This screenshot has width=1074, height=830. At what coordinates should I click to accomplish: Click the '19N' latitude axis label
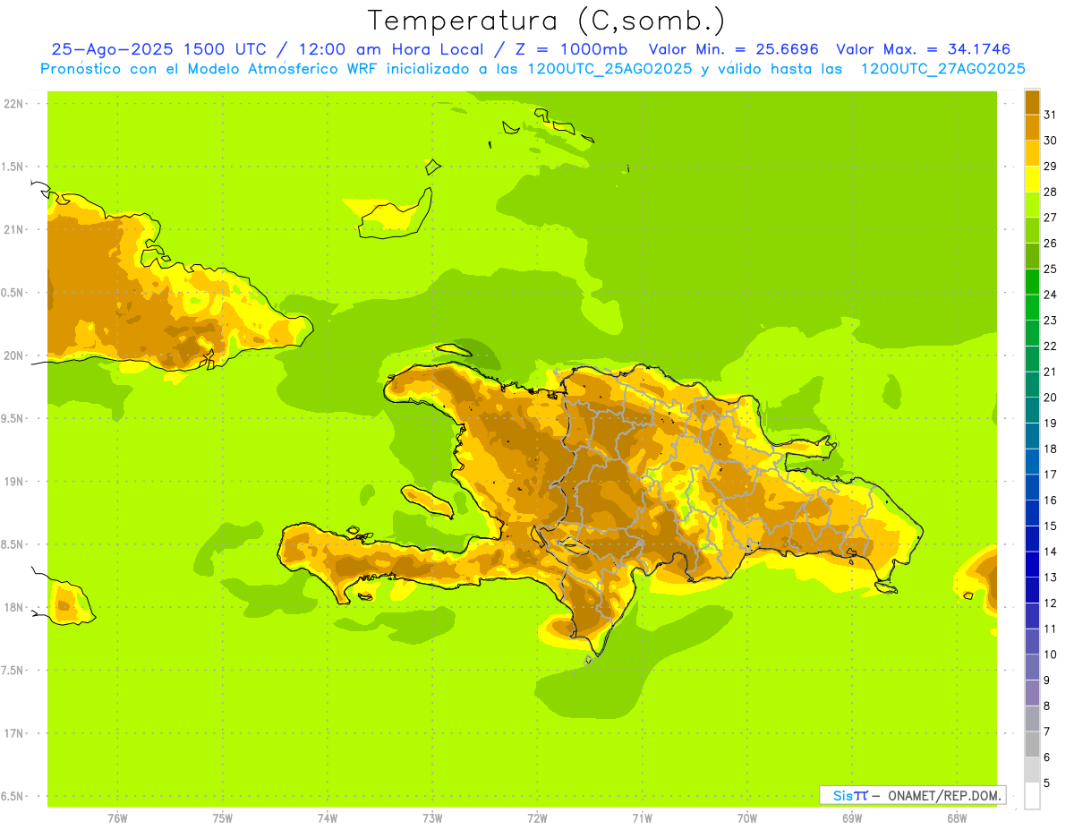coord(13,482)
